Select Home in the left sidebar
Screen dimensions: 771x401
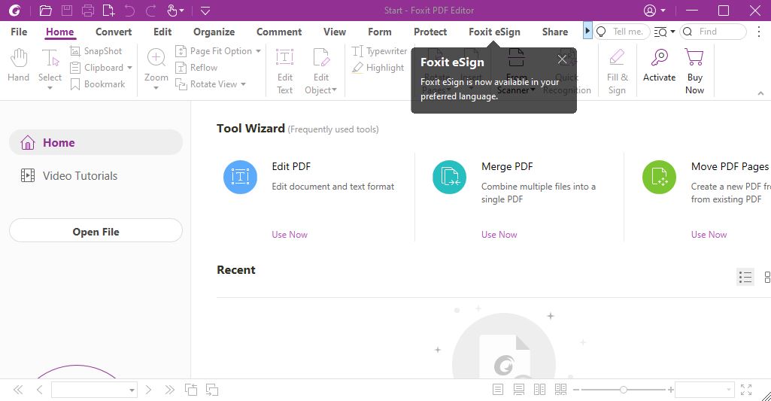click(x=96, y=142)
